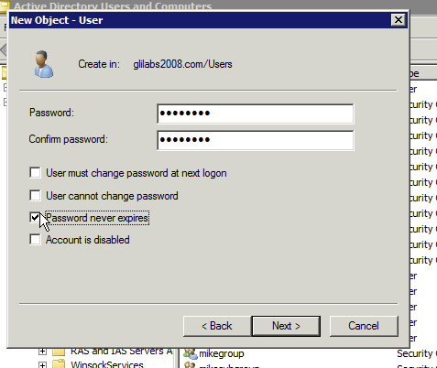
Task: Focus the Password input field
Action: tap(256, 114)
